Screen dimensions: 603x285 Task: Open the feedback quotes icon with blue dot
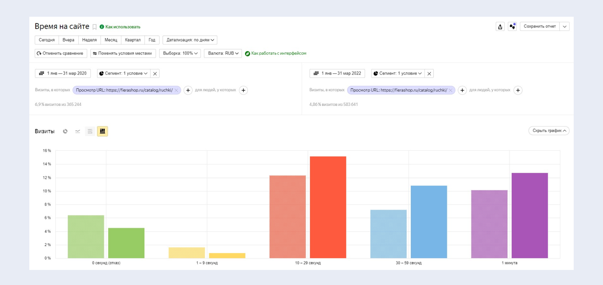(x=512, y=27)
